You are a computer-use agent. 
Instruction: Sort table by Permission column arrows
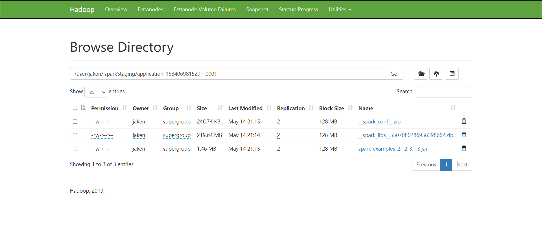pos(124,108)
